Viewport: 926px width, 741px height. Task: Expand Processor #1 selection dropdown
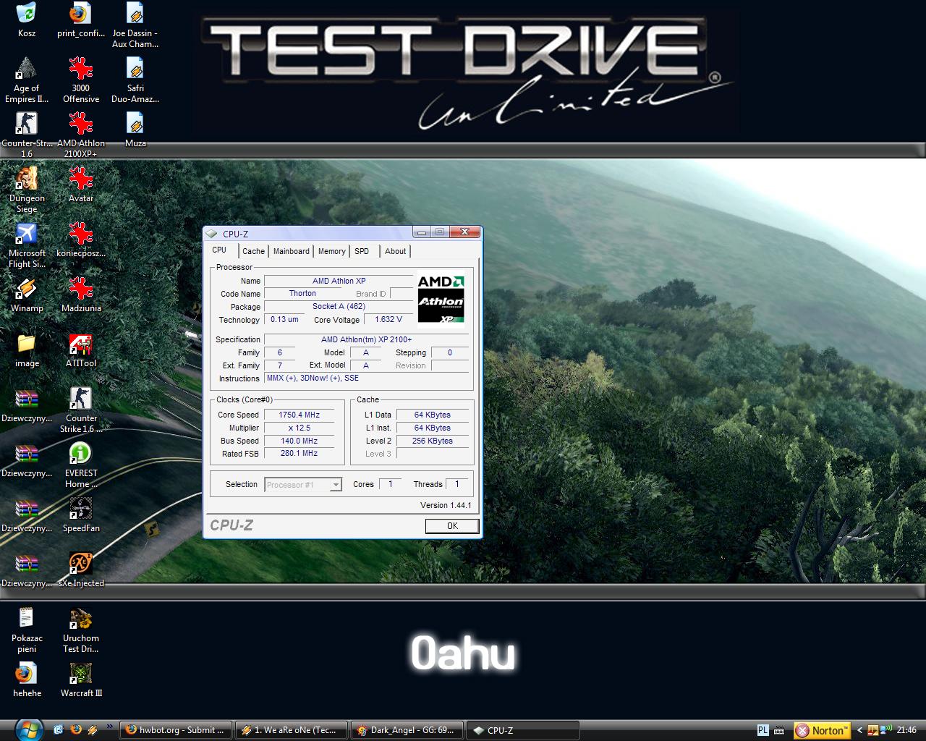tap(336, 485)
